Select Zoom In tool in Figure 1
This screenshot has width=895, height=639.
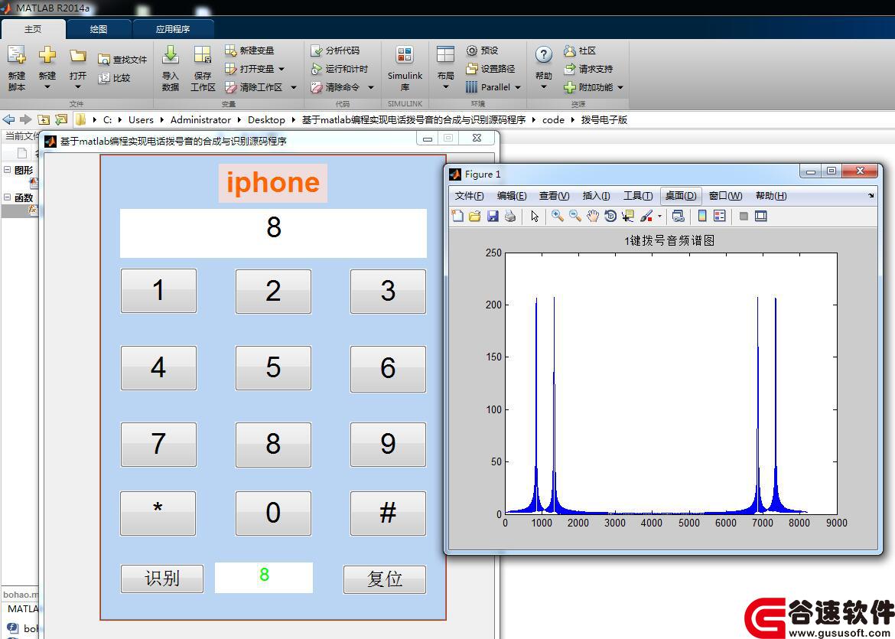(558, 216)
